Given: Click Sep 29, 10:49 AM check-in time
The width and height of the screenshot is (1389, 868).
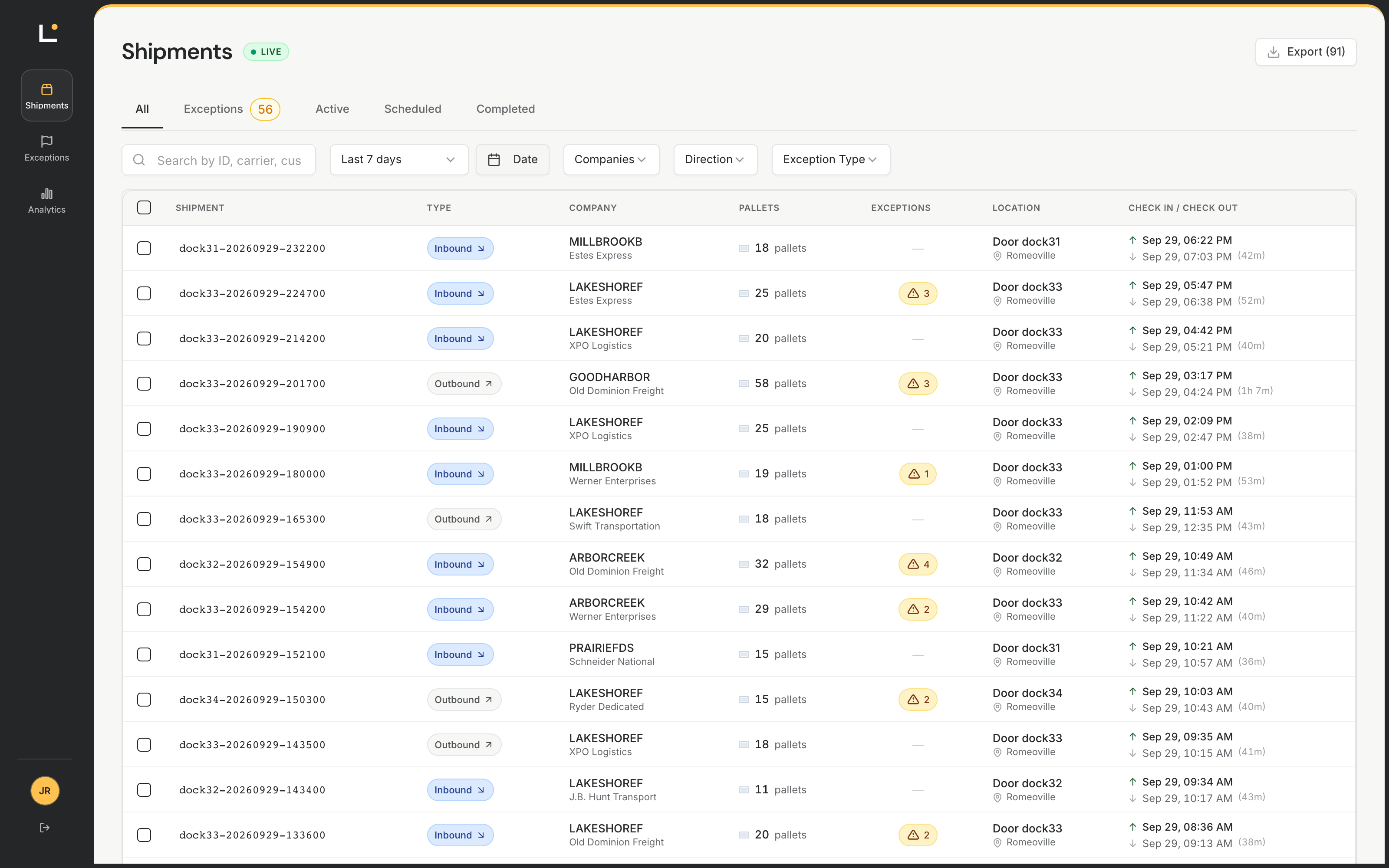Looking at the screenshot, I should (1188, 556).
